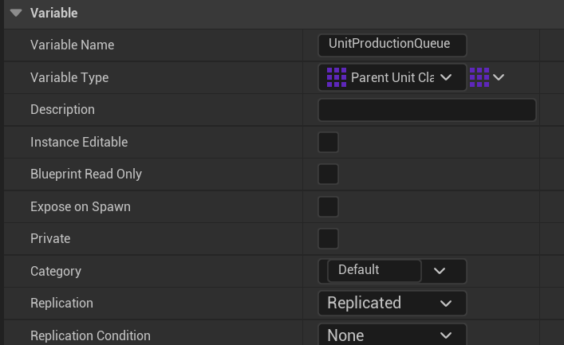Image resolution: width=564 pixels, height=345 pixels.
Task: Expand the Category dropdown arrow
Action: point(440,271)
